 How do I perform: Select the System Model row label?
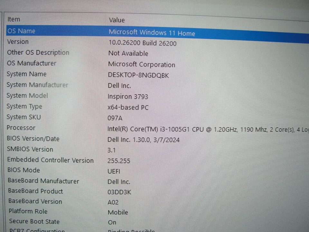[27, 95]
